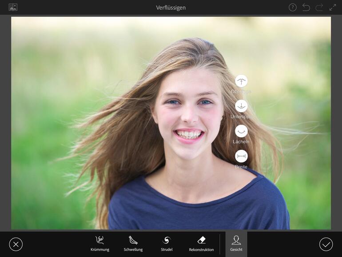
Task: Select the Breite width control
Action: [x=241, y=156]
